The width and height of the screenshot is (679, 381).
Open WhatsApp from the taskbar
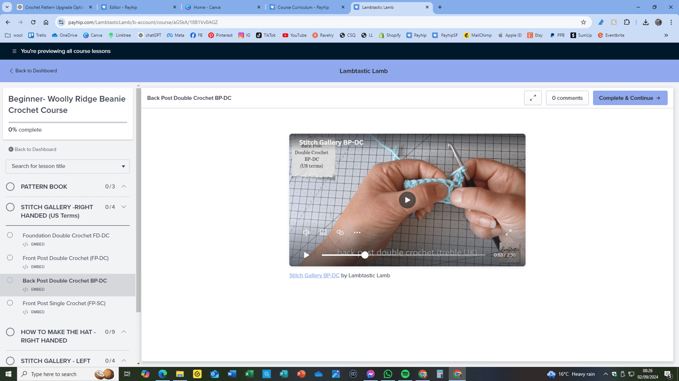[388, 374]
